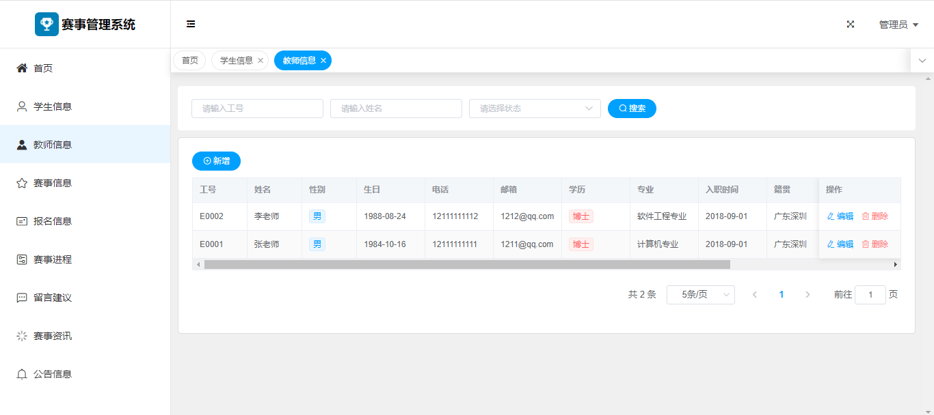Image resolution: width=934 pixels, height=415 pixels.
Task: Focus the 请输入工号 input field
Action: 257,109
